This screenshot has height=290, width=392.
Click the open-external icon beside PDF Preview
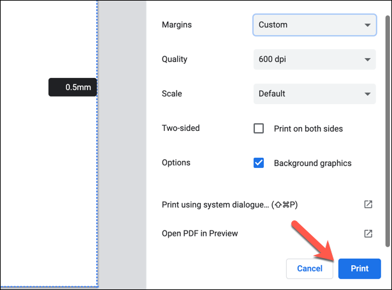pyautogui.click(x=368, y=234)
